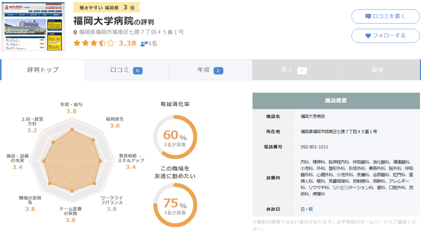Image resolution: width=421 pixels, height=233 pixels.
Task: Select the speech bubble icon in 口コミを書く
Action: tap(368, 16)
